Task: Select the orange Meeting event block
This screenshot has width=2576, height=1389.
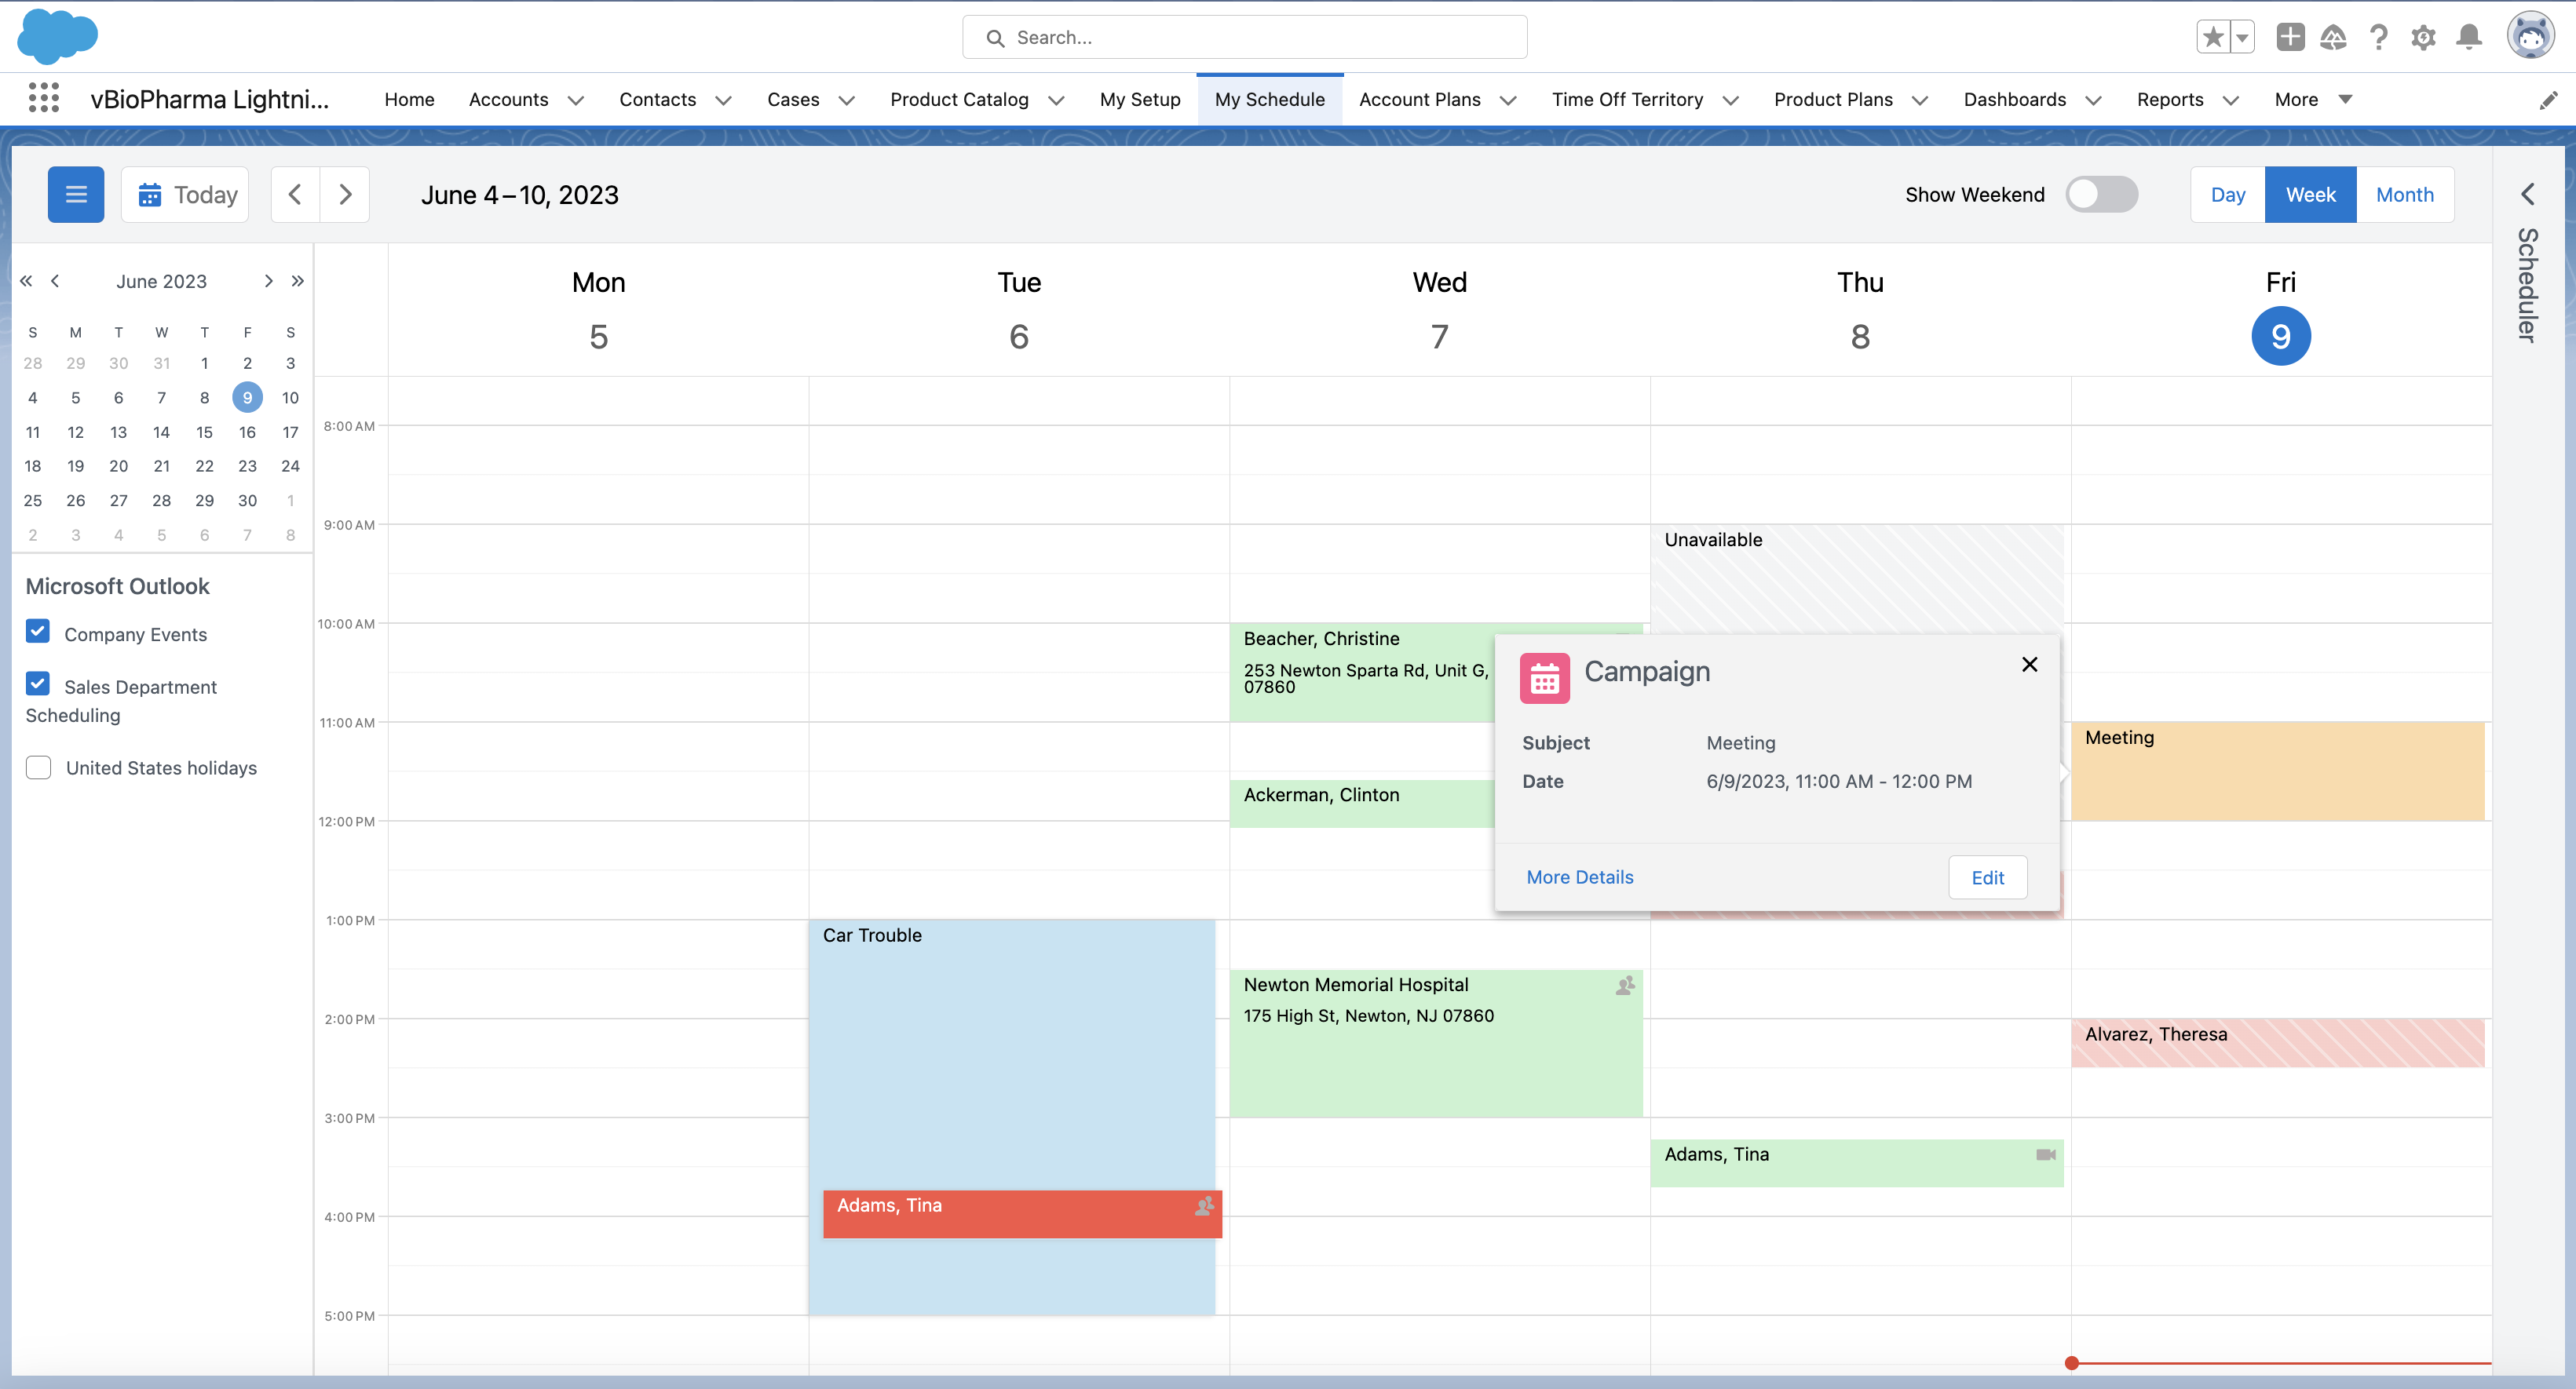Action: [2277, 771]
